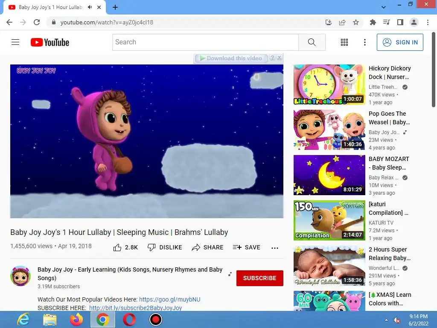
Task: Click the address bar URL
Action: pyautogui.click(x=107, y=22)
